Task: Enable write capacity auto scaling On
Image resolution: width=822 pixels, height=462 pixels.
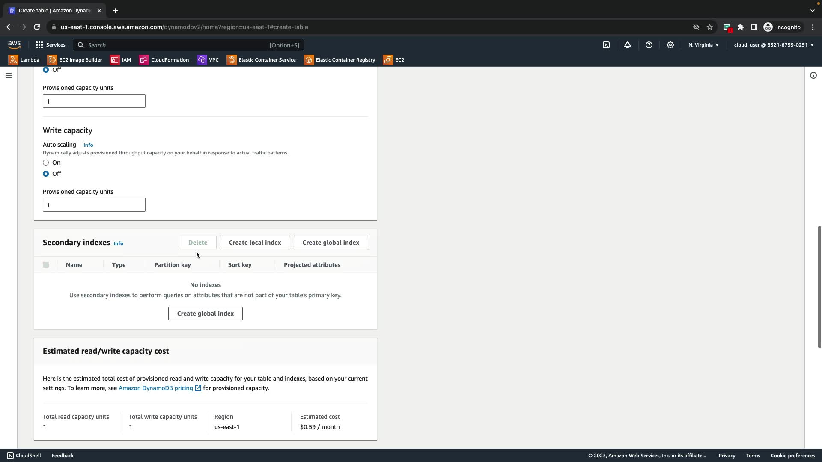Action: click(46, 163)
